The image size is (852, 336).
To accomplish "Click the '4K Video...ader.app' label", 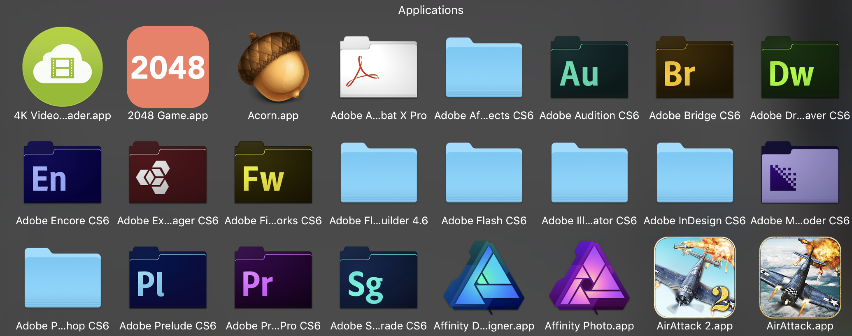I will pyautogui.click(x=63, y=116).
